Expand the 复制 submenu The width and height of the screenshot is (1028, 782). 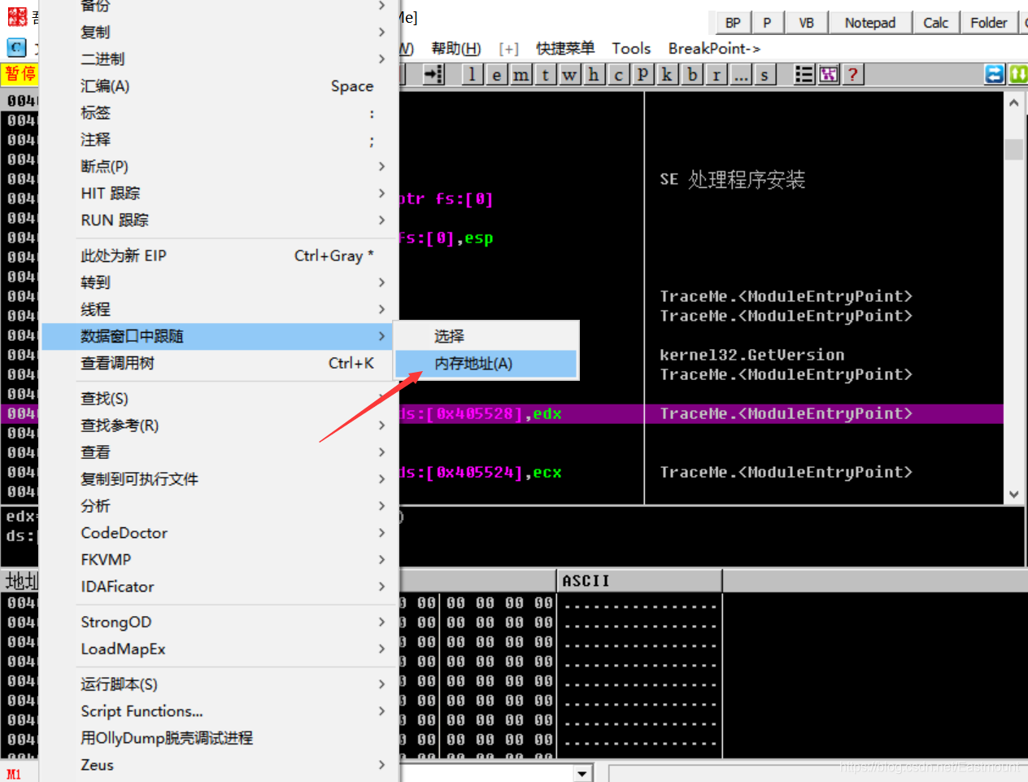pyautogui.click(x=220, y=32)
